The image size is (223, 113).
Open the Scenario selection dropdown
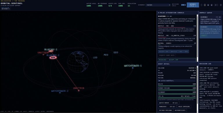point(158,5)
